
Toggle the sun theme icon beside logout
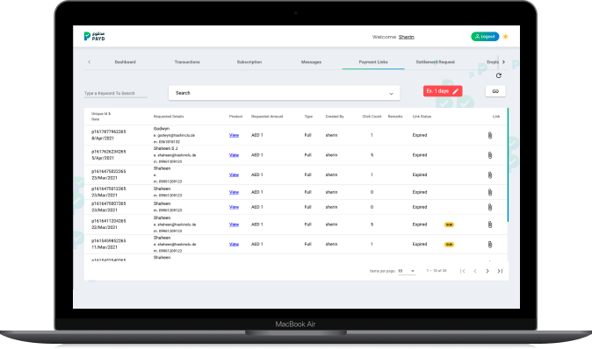click(506, 37)
